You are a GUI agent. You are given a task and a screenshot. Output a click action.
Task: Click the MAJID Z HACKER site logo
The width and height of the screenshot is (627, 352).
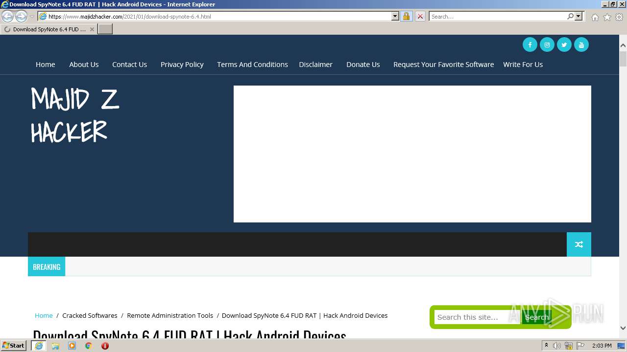click(x=75, y=115)
